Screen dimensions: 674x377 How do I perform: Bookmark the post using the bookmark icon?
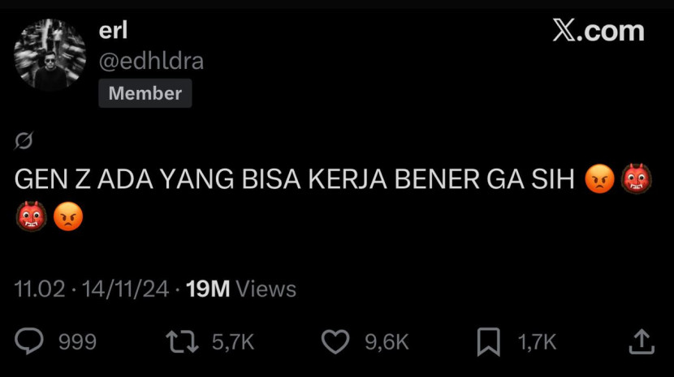489,342
